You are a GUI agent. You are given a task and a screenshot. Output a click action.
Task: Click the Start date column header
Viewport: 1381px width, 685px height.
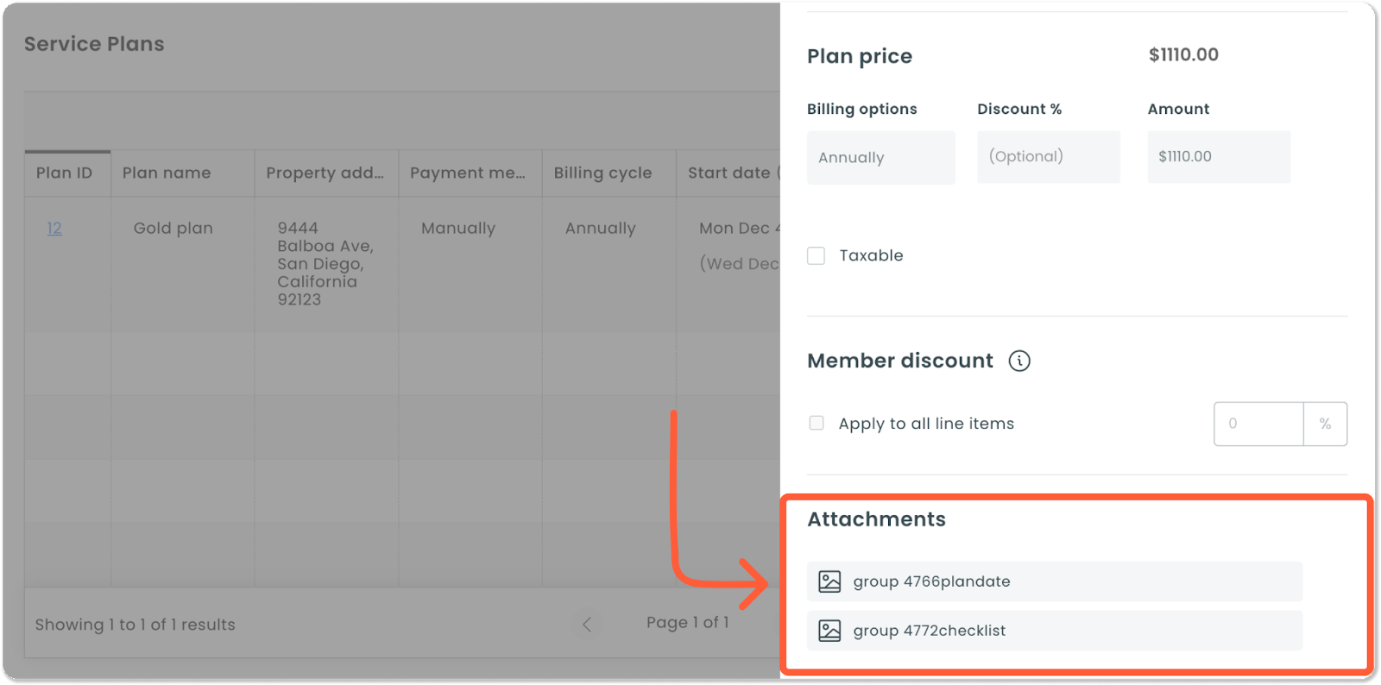(x=729, y=173)
